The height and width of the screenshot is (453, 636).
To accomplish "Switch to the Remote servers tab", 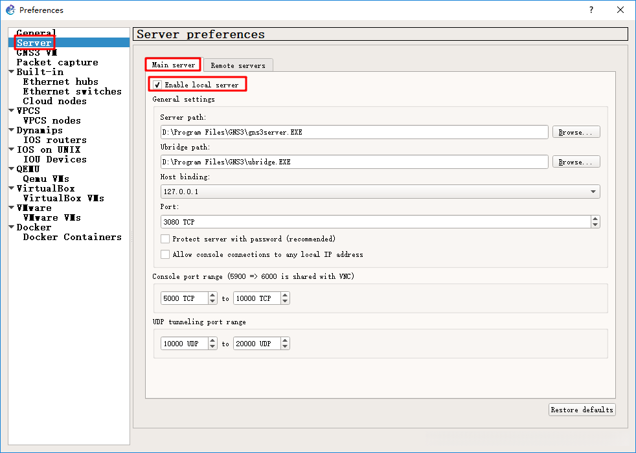I will point(238,65).
